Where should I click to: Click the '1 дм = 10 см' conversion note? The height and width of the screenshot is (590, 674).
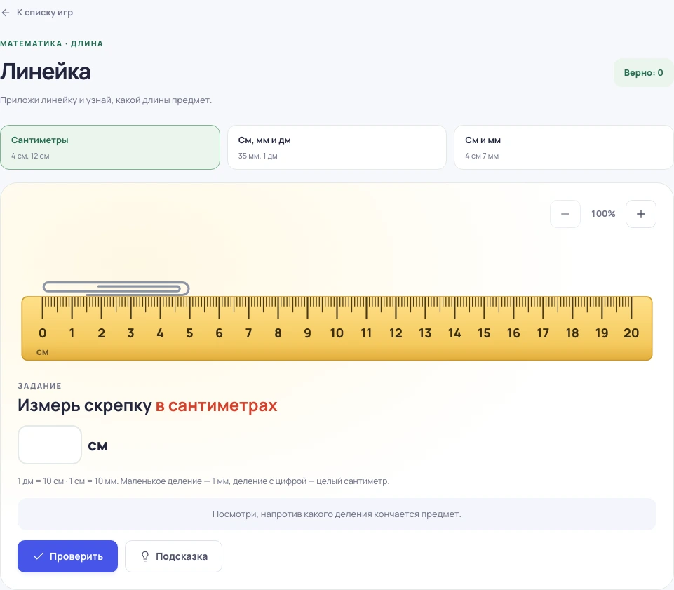pyautogui.click(x=203, y=481)
